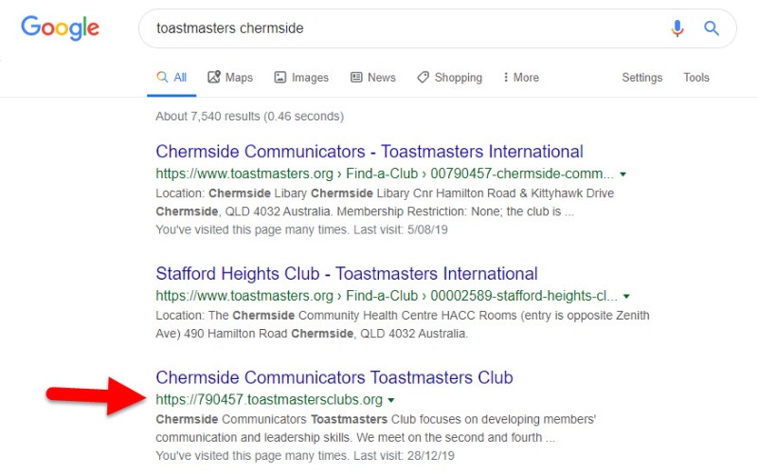Click the toastmasters.org Find-a-Club stafford URL

click(387, 296)
